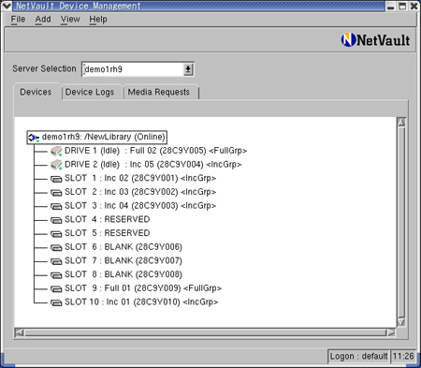Select 'SLOT 2 : Inc 03 (28C9Y002)' row
The width and height of the screenshot is (421, 368).
[134, 192]
